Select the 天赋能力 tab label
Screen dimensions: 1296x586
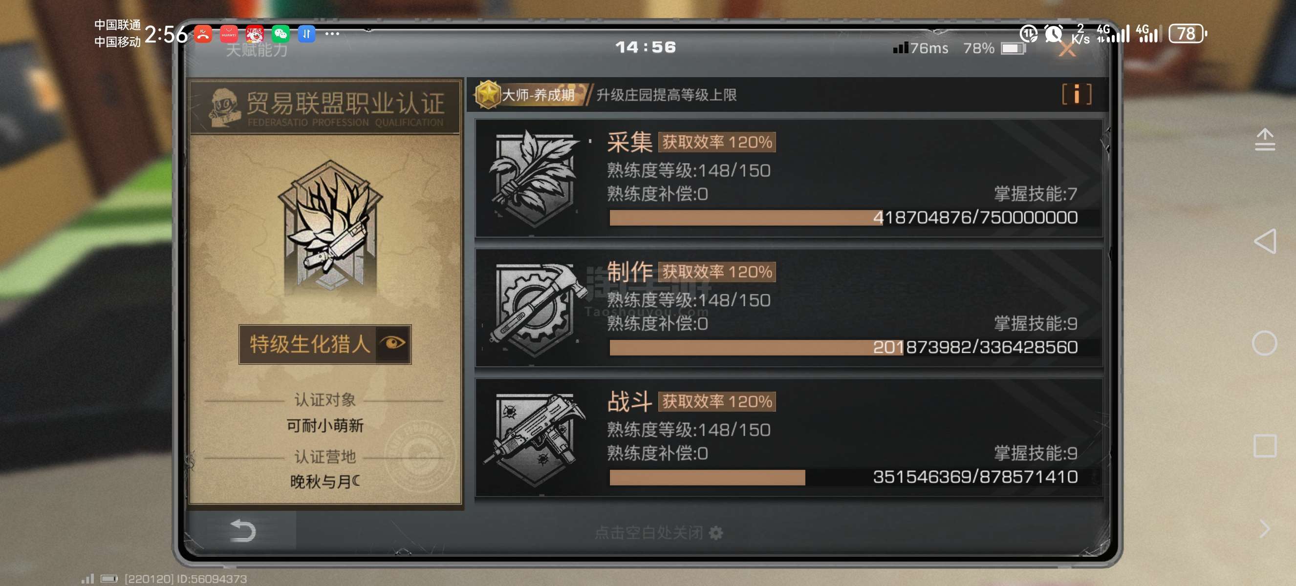[x=257, y=50]
